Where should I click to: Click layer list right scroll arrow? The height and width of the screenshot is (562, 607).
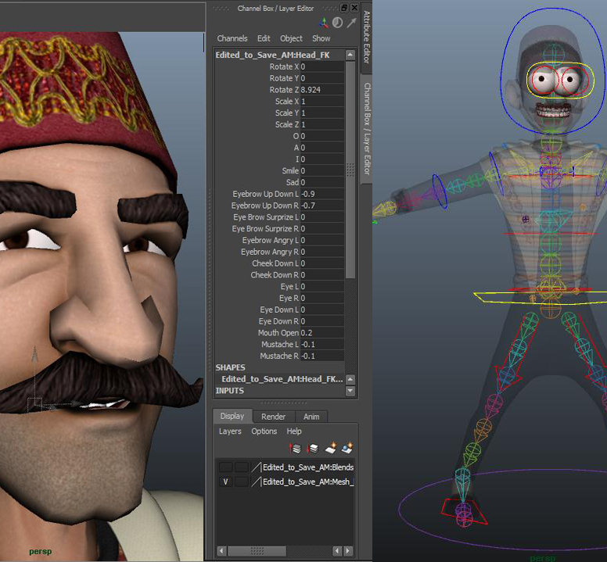coord(348,550)
